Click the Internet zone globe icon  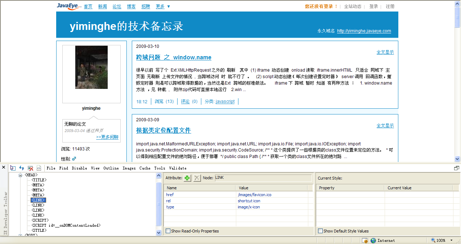click(373, 240)
